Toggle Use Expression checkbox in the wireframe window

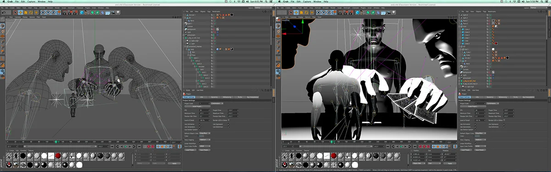click(x=229, y=124)
